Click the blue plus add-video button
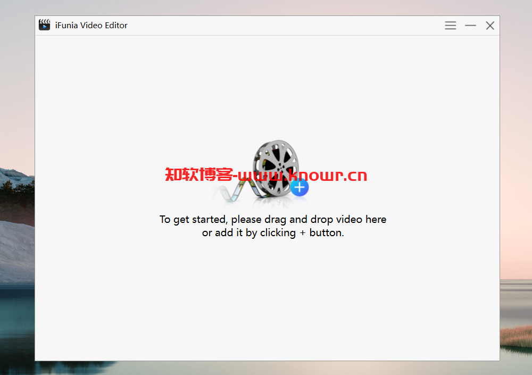 (299, 187)
